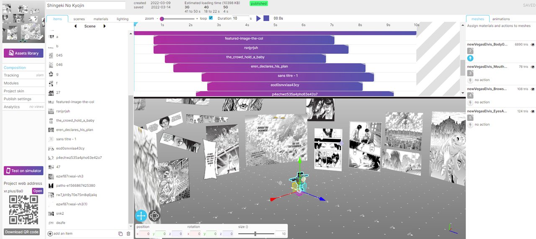
Task: Click the zoom plus icon
Action: (197, 19)
